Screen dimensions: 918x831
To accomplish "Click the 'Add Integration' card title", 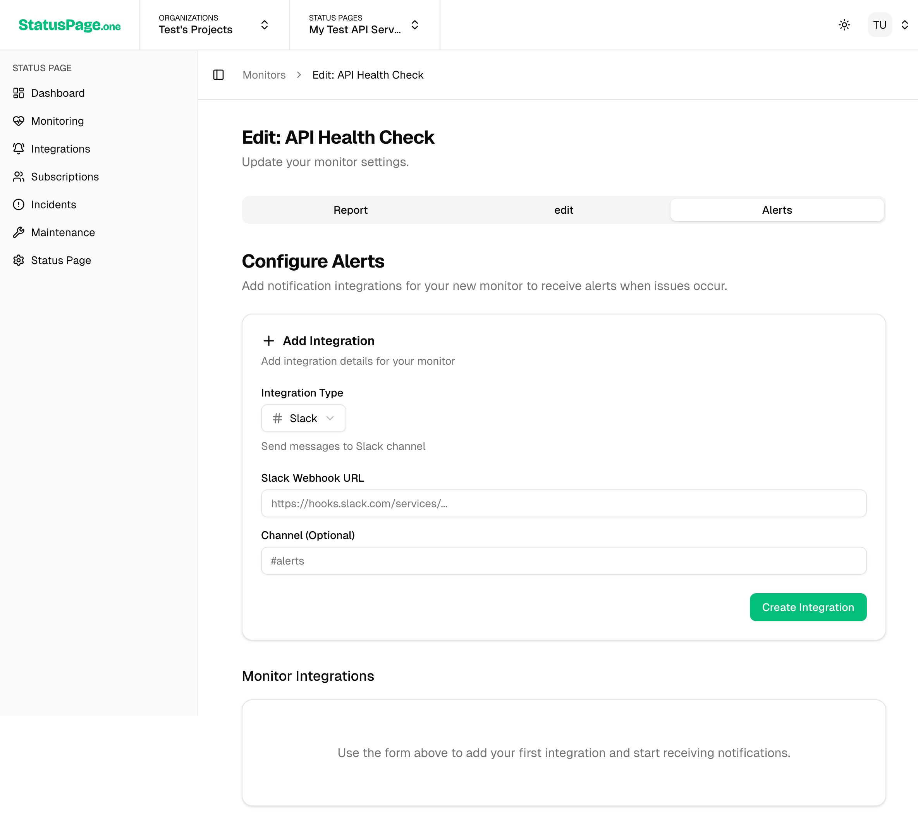I will click(328, 341).
